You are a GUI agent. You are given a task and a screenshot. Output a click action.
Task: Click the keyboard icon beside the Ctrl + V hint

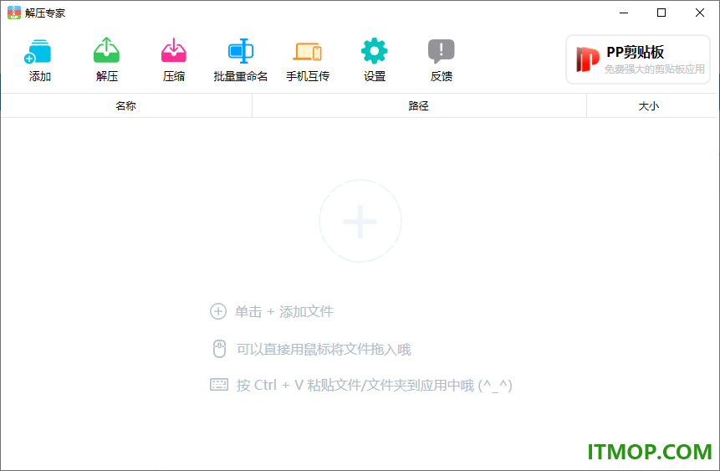219,385
